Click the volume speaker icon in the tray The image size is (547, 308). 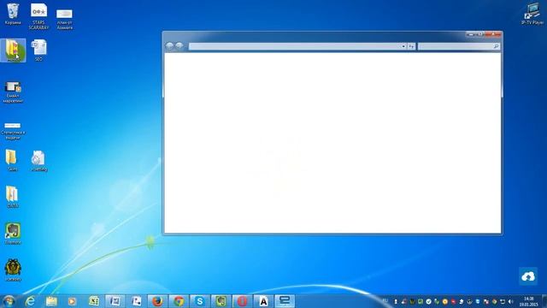coord(511,301)
